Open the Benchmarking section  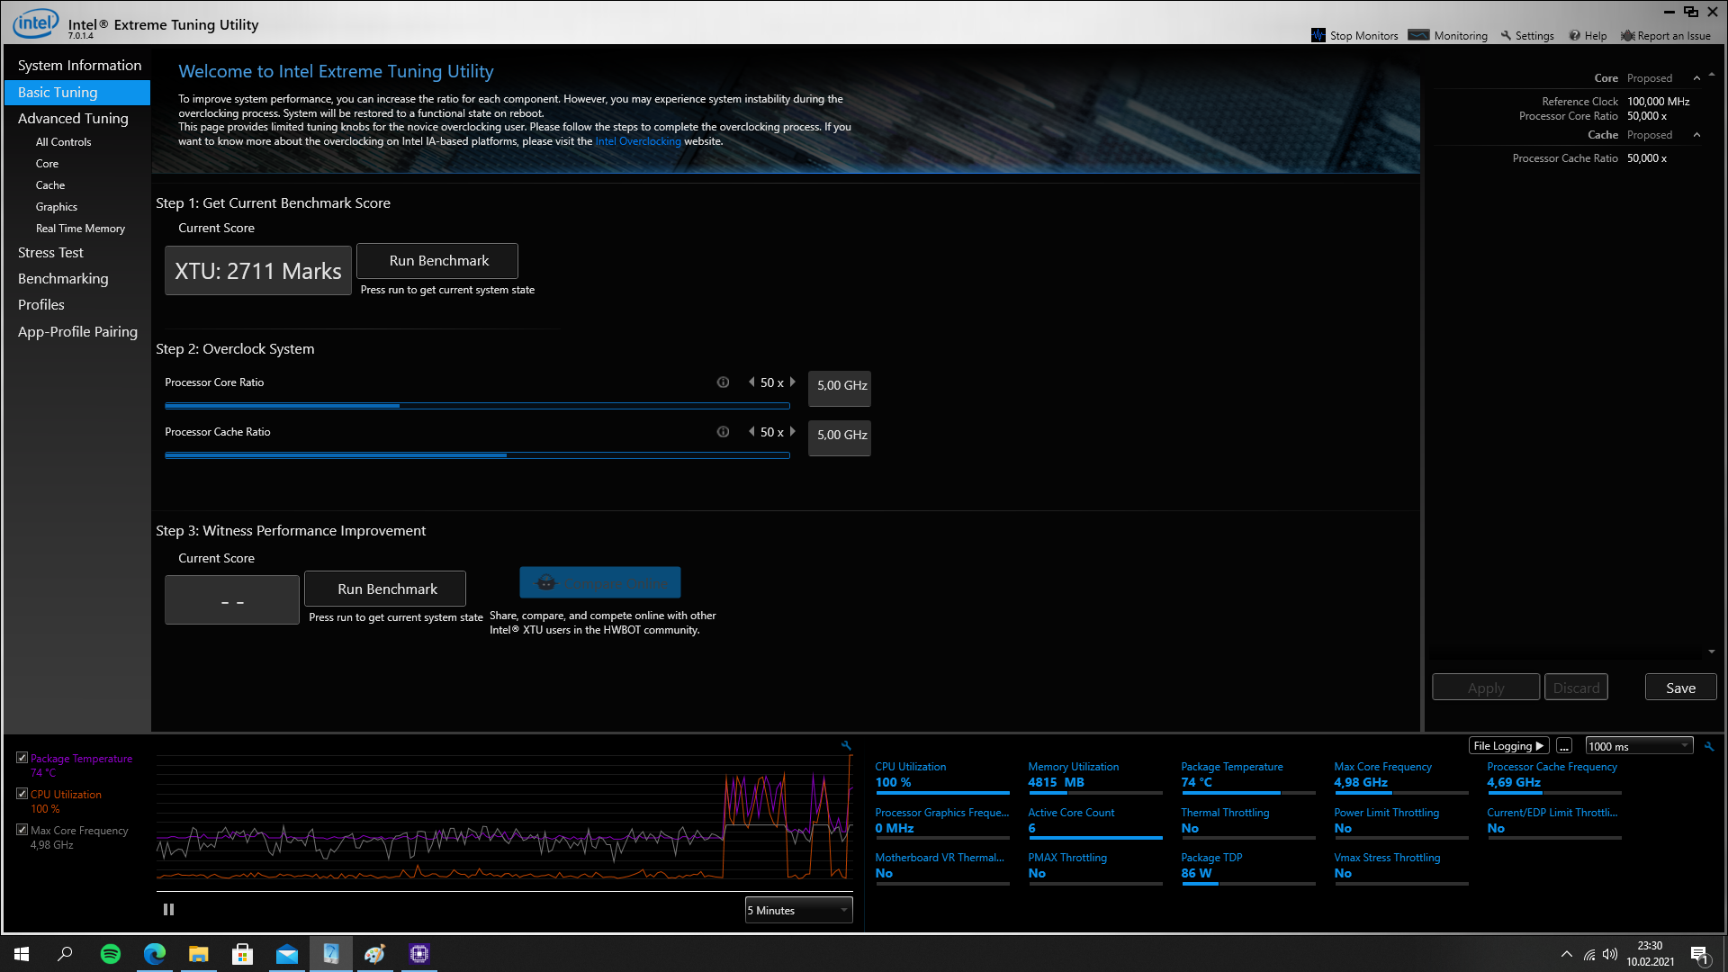[63, 279]
